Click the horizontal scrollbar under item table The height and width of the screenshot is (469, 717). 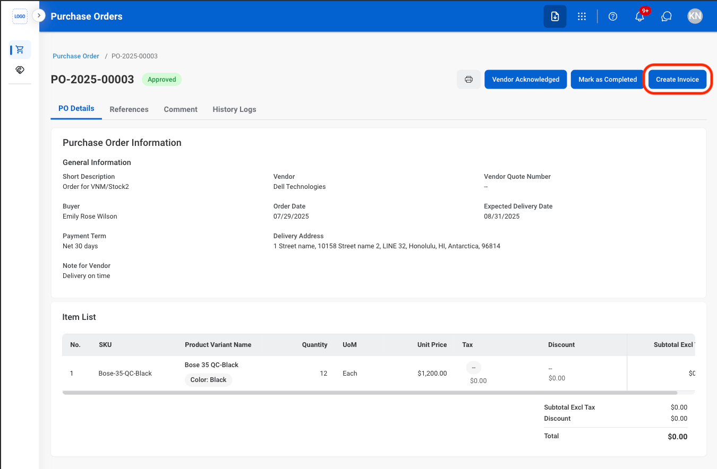tap(370, 393)
